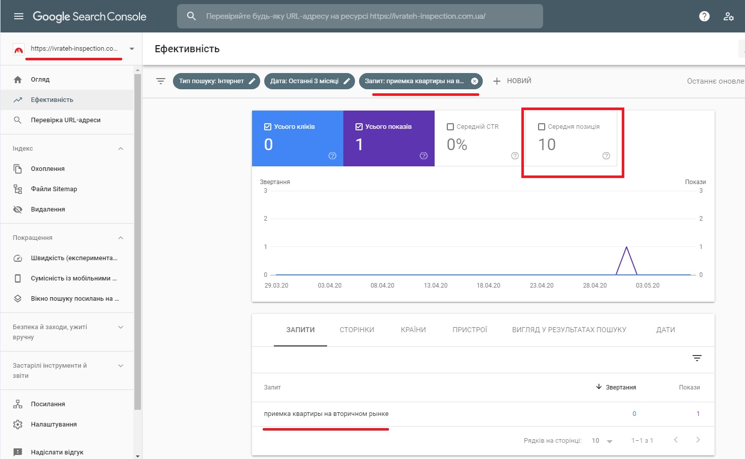Expand Безпека й заходи section
This screenshot has height=459, width=745.
tap(121, 327)
